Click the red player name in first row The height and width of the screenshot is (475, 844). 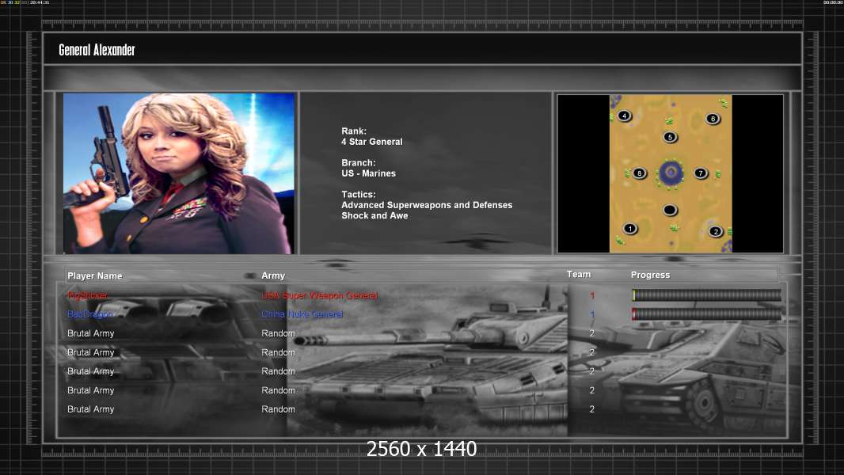(x=88, y=295)
